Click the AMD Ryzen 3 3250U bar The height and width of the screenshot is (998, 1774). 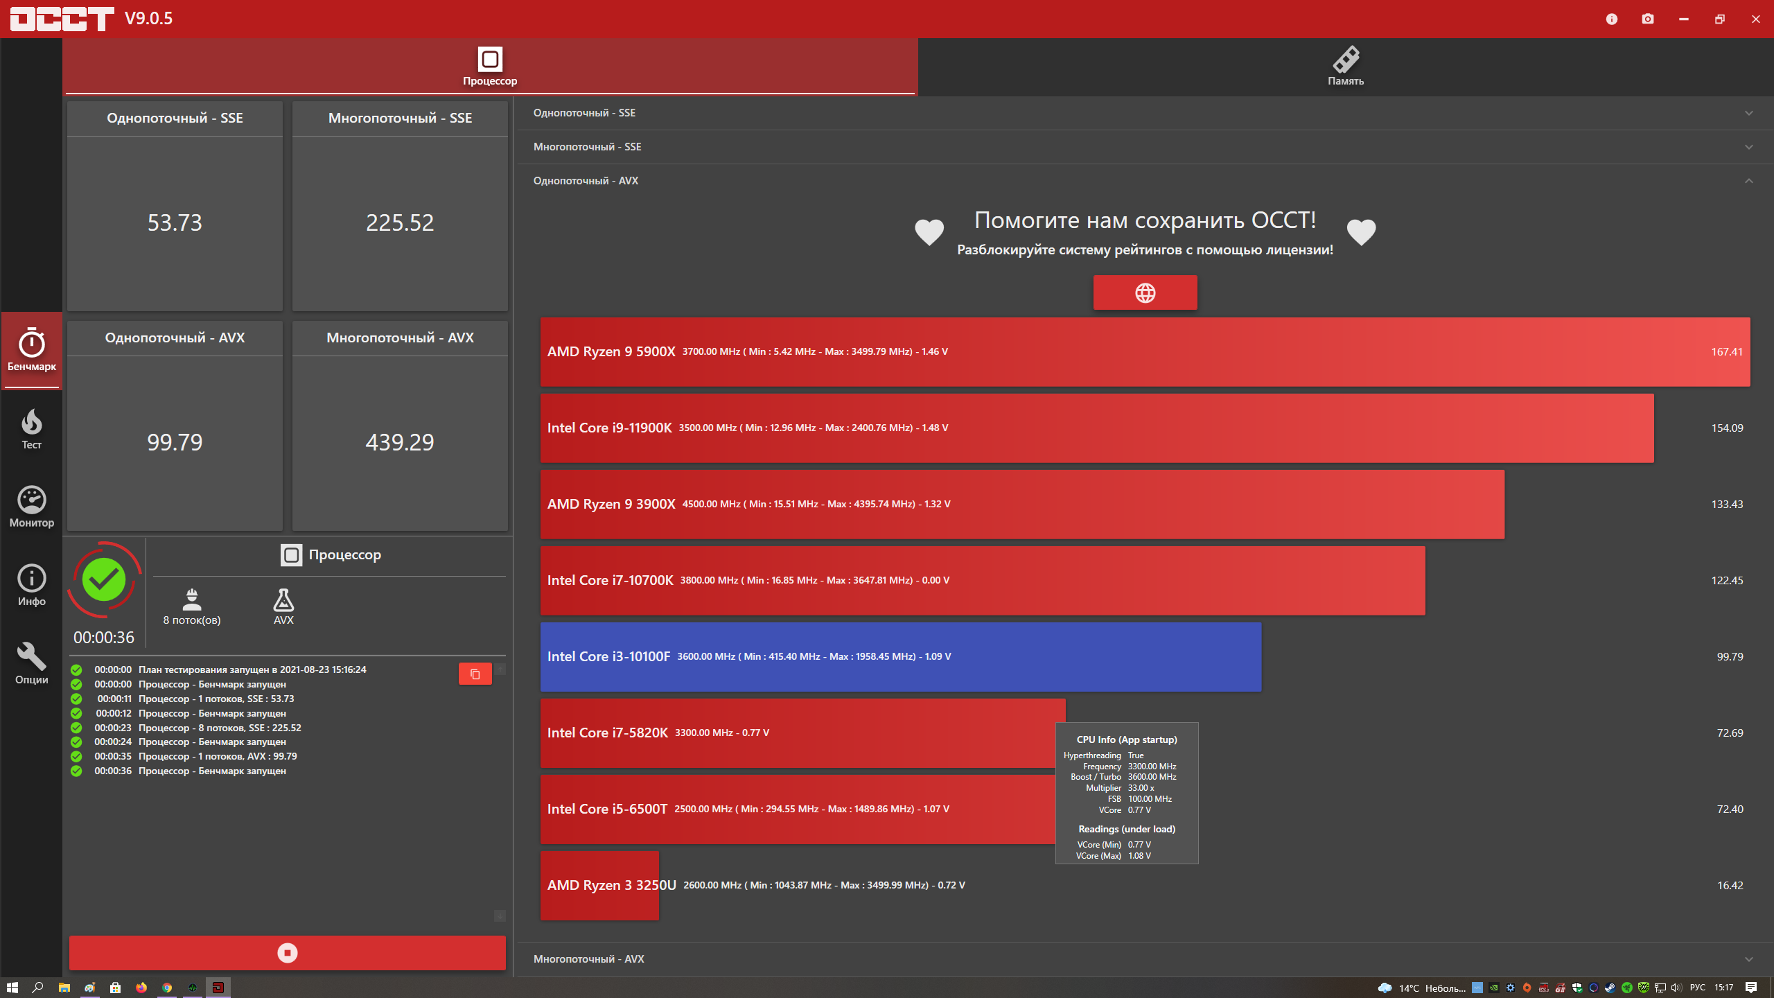point(599,886)
